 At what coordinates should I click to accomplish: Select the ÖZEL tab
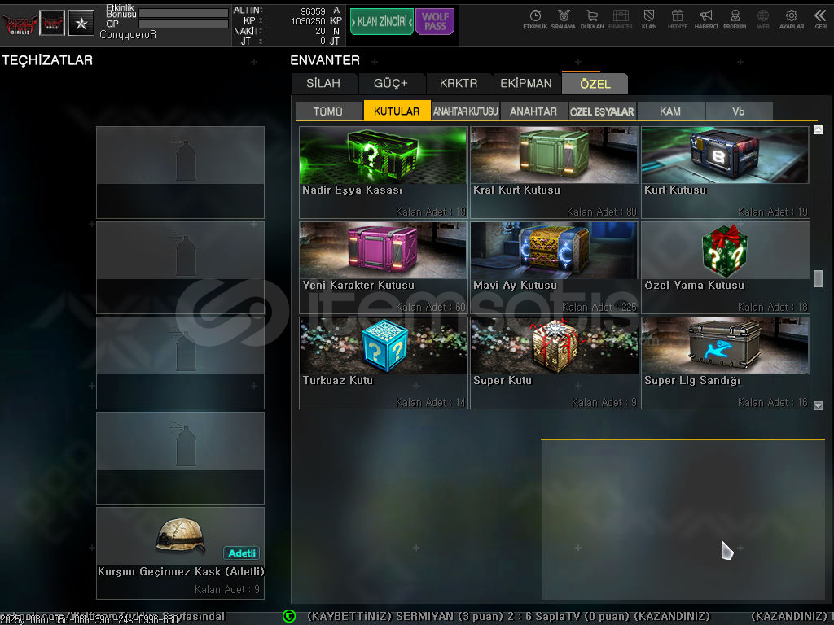(x=595, y=84)
